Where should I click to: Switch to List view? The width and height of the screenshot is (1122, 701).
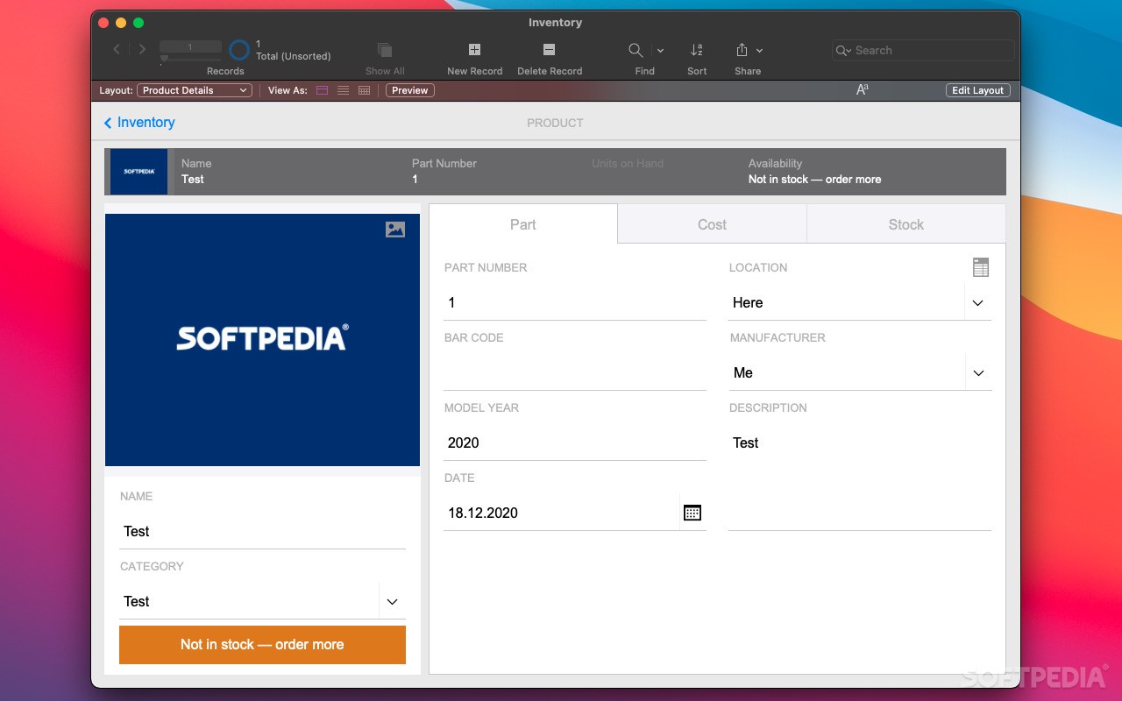344,90
